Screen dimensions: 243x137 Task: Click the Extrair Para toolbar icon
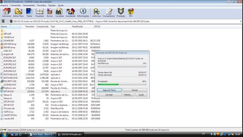coord(18,13)
